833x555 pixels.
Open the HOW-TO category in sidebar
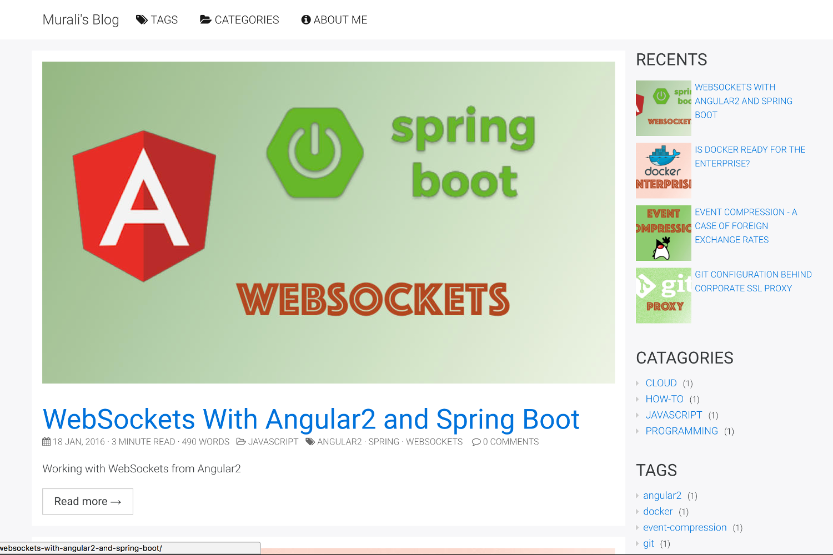coord(664,399)
